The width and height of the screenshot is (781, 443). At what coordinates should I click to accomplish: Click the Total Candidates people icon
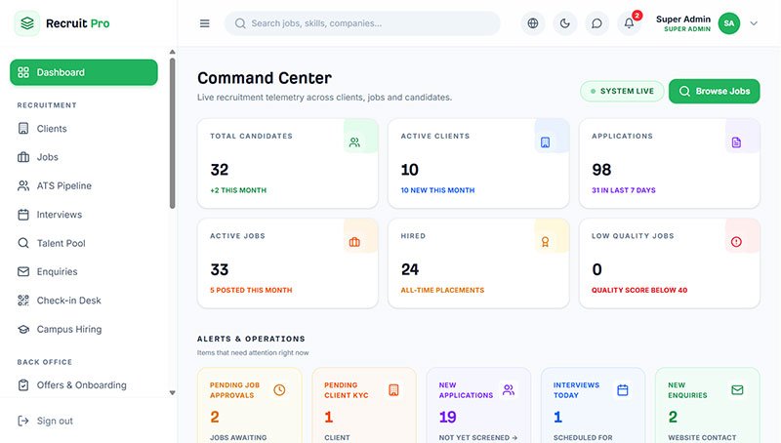click(354, 142)
